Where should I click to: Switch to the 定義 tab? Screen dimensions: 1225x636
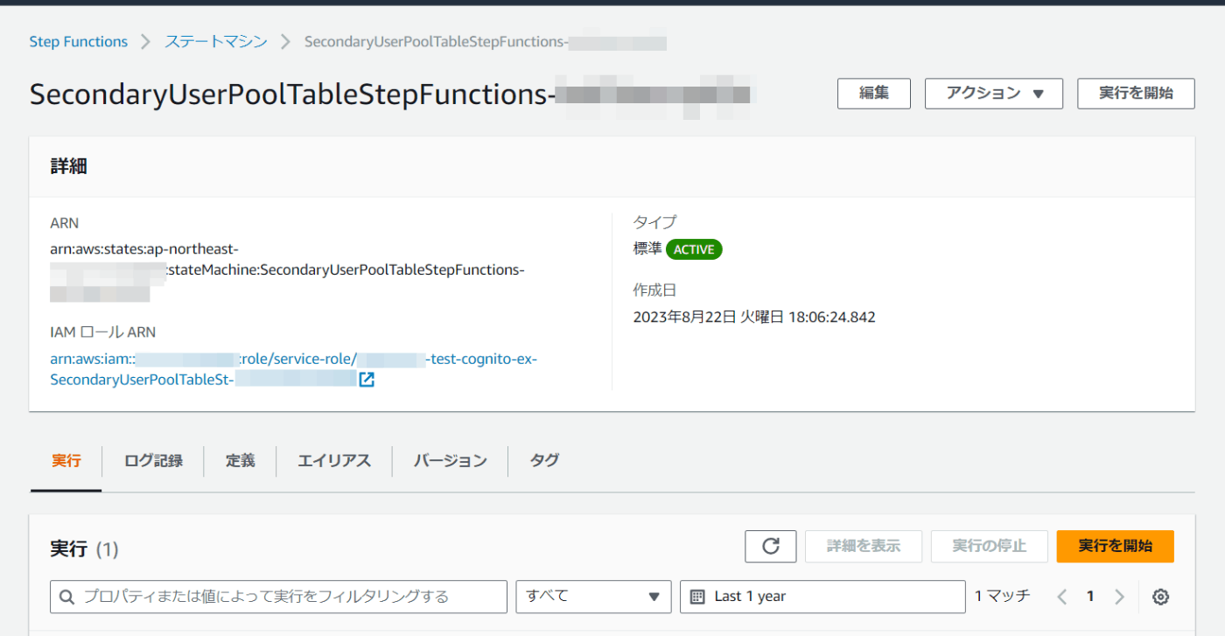coord(240,460)
